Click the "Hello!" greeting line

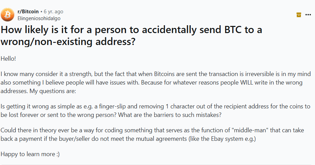(9, 58)
